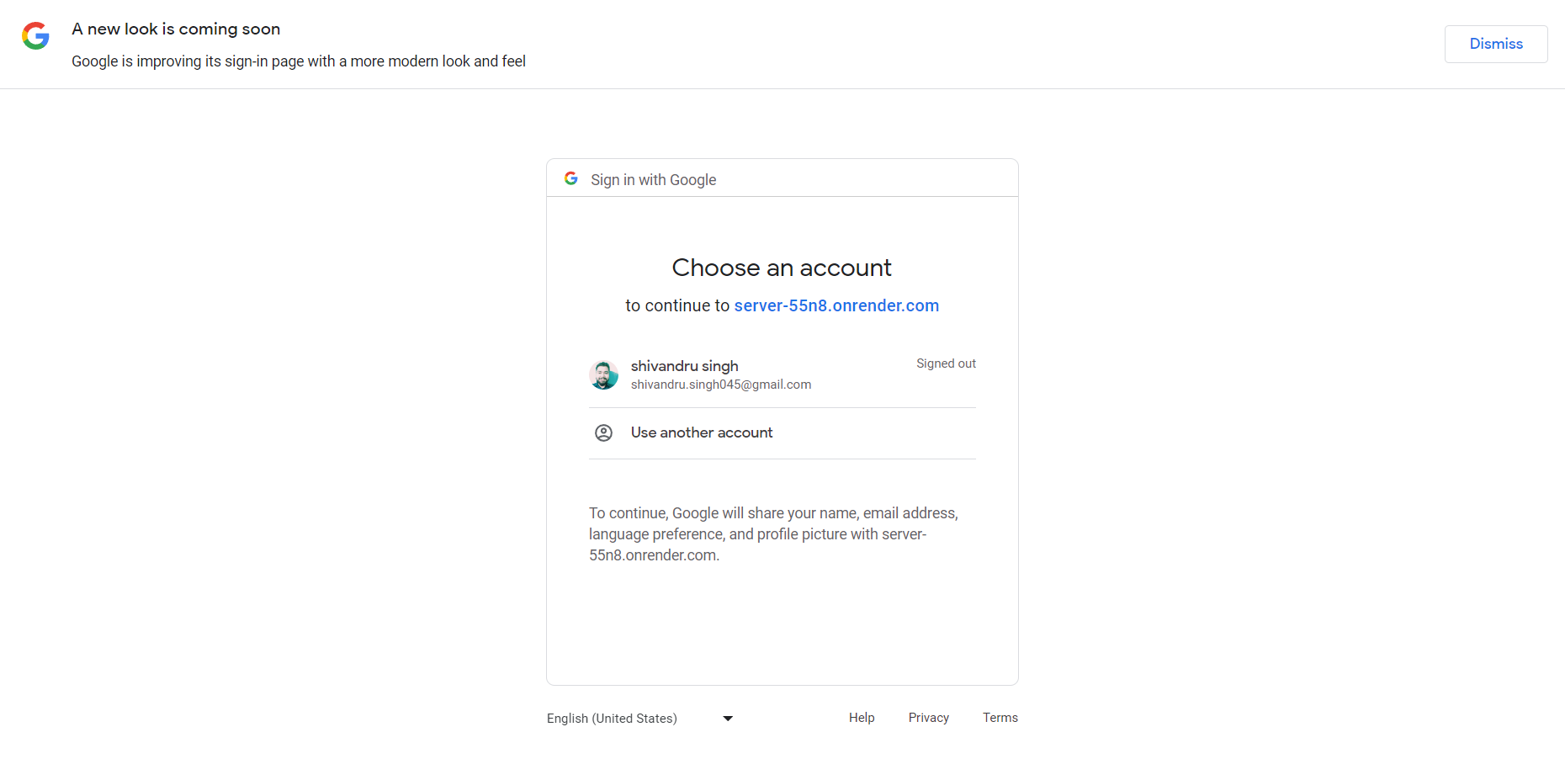
Task: Click the data sharing disclosure paragraph
Action: [x=772, y=534]
